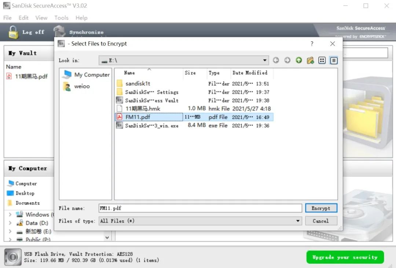
Task: Click the Upgrade your security button
Action: pos(345,257)
